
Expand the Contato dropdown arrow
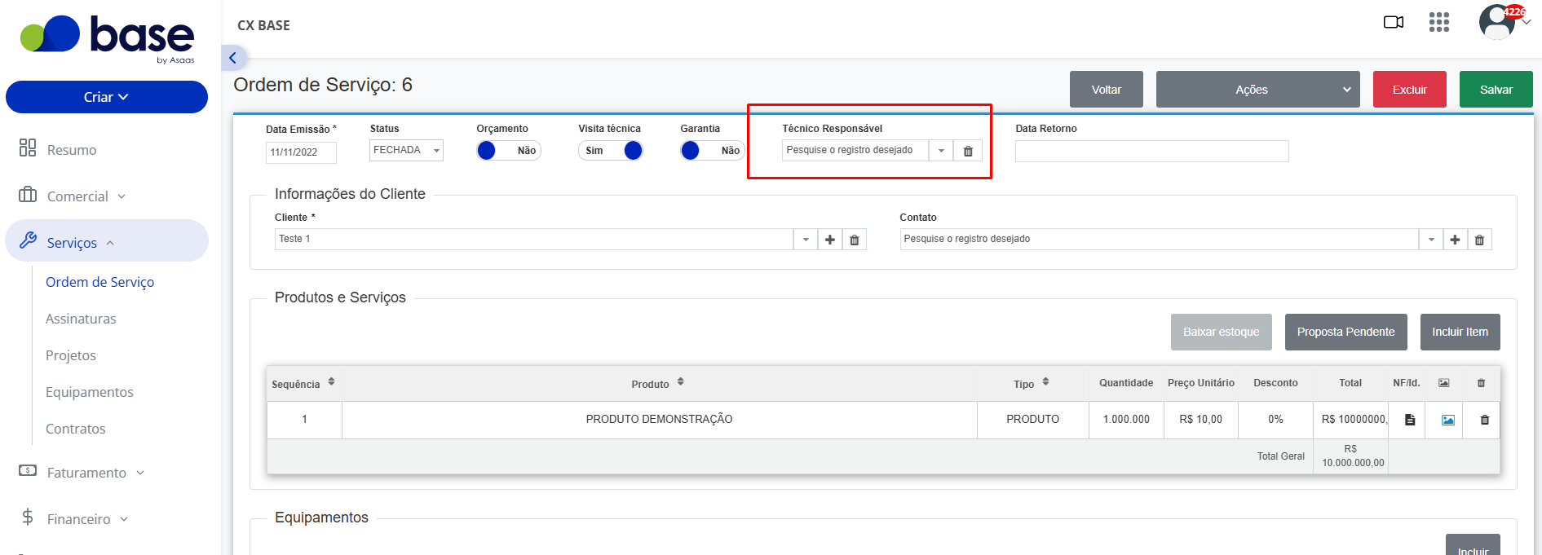click(x=1431, y=240)
